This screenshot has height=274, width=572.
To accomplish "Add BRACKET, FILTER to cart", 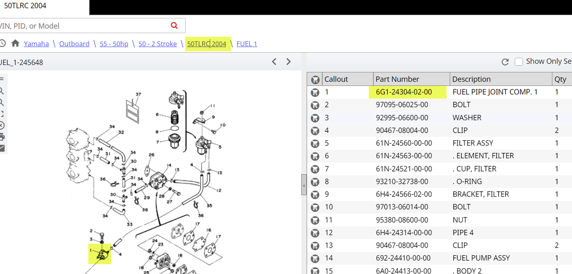I will [x=315, y=194].
